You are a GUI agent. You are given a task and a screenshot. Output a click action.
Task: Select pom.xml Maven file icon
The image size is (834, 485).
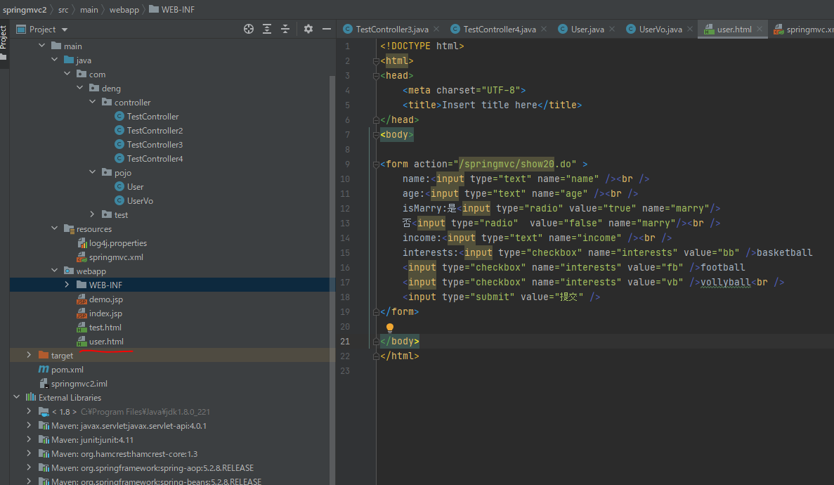click(x=44, y=370)
